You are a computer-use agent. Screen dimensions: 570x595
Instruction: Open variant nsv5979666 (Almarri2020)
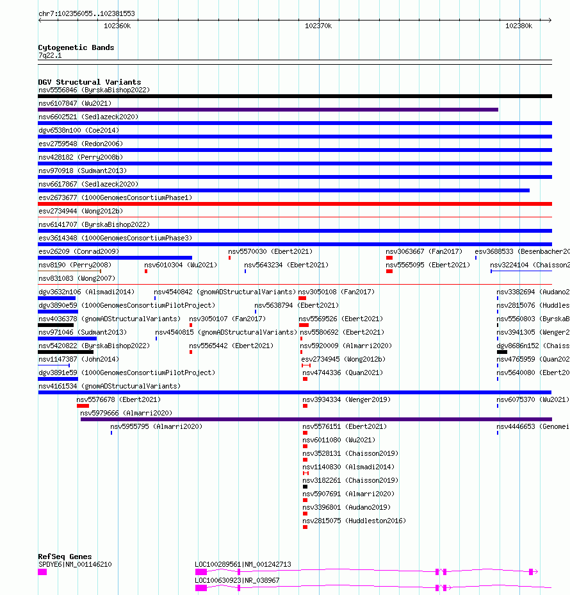[126, 414]
